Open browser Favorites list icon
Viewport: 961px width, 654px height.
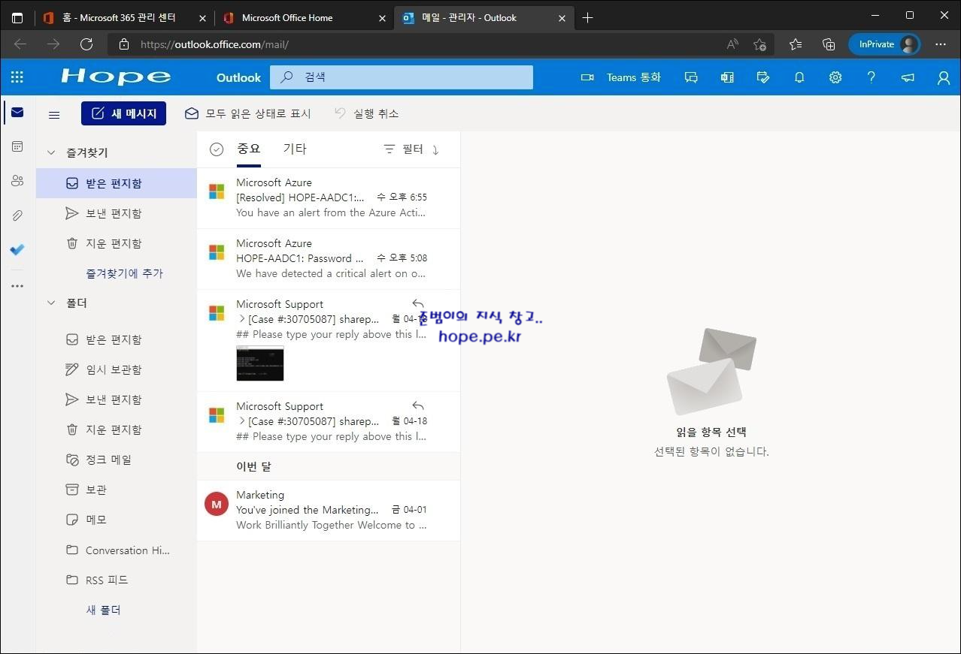pos(796,44)
